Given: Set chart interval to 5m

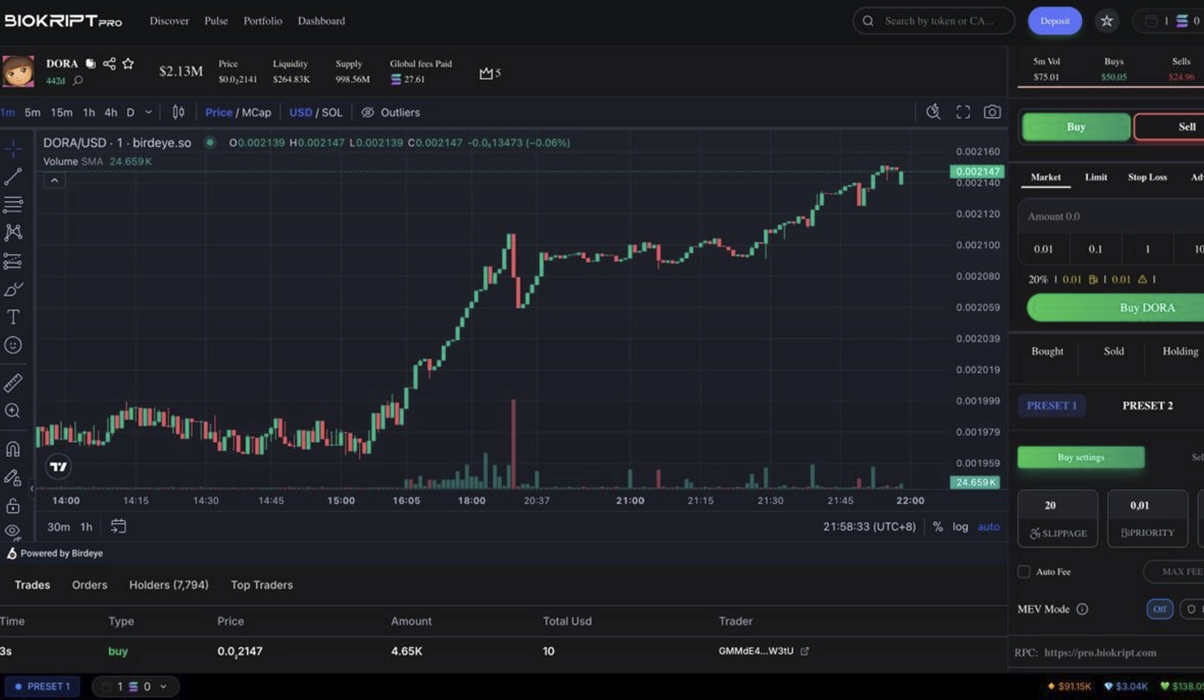Looking at the screenshot, I should [33, 112].
